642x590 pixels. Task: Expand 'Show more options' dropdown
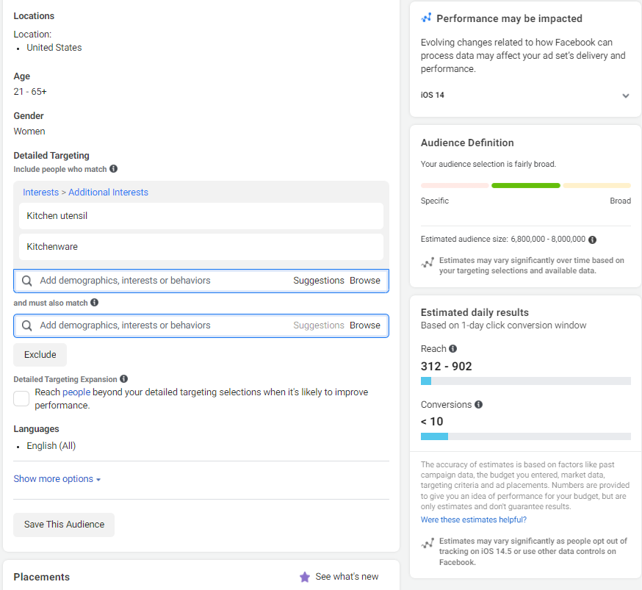point(57,479)
